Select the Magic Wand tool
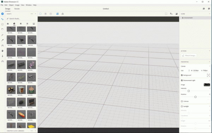Image resolution: width=212 pixels, height=133 pixels. [2, 35]
